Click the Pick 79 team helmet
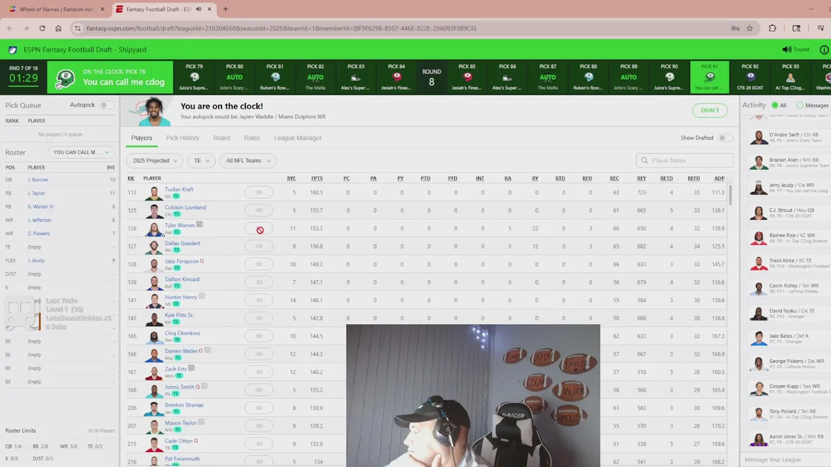This screenshot has width=831, height=467. point(194,77)
